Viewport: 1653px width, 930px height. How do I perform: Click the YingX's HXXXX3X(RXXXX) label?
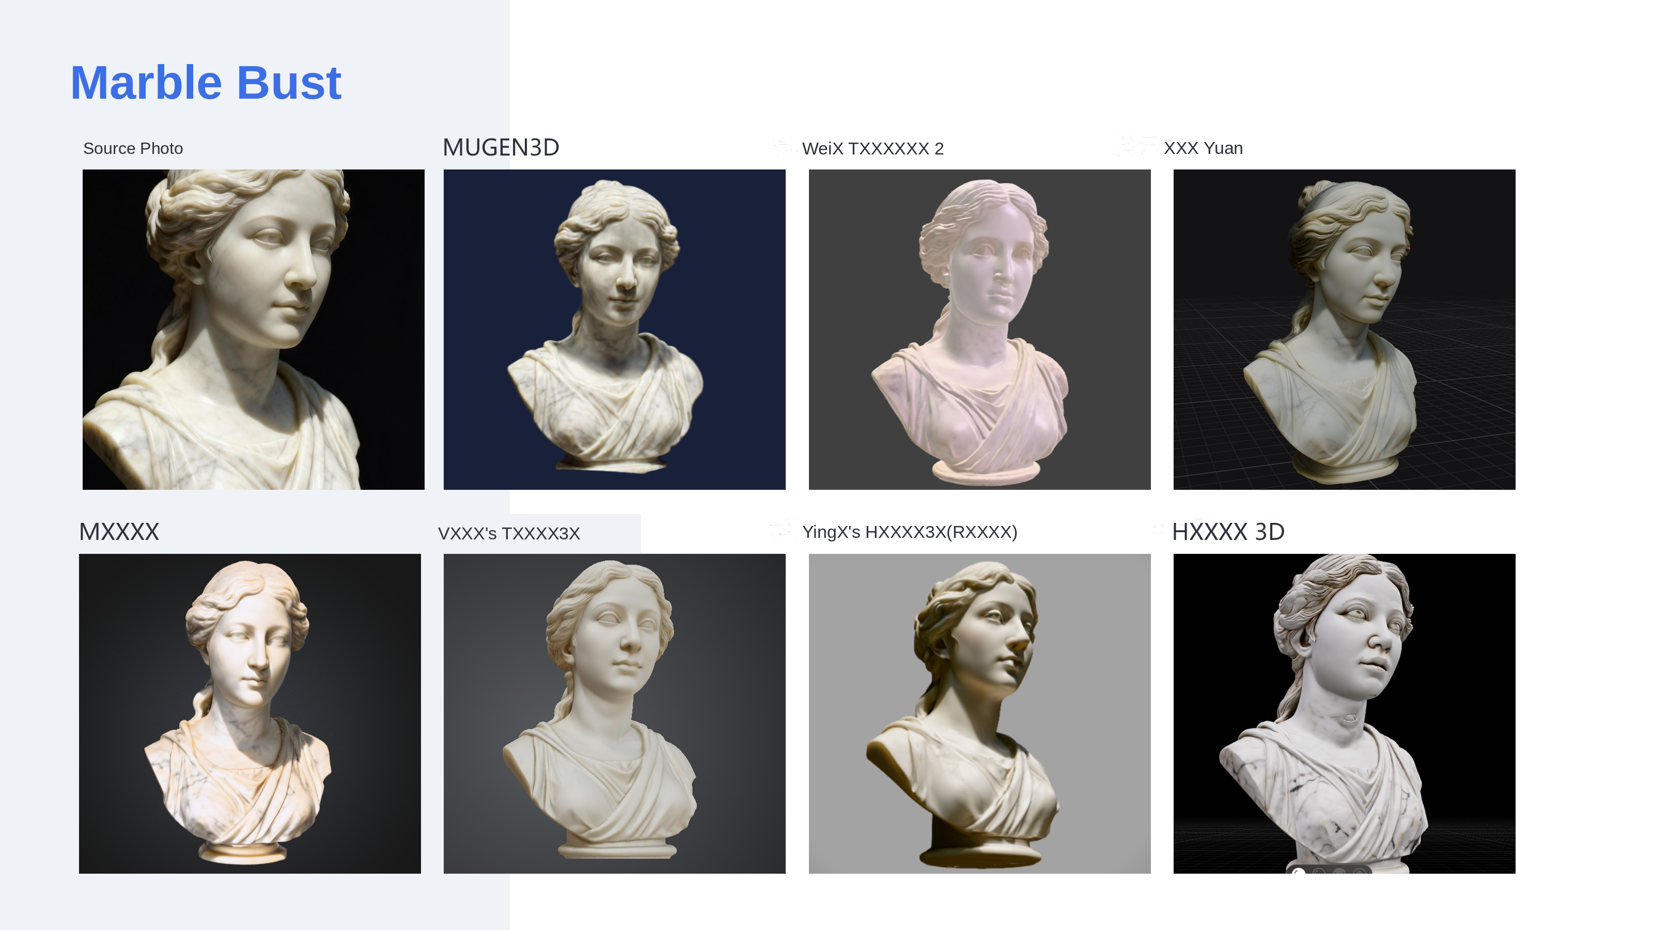click(910, 532)
